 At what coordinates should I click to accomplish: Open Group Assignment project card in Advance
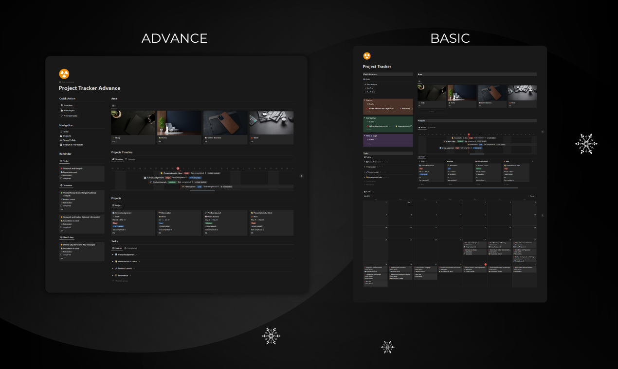tap(133, 223)
